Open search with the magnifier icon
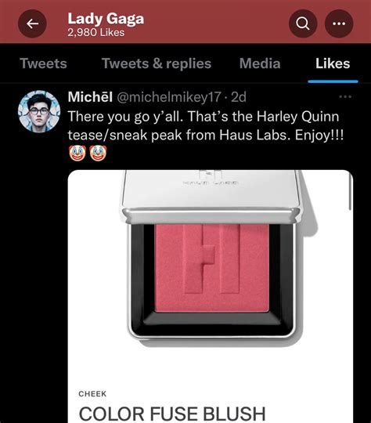Screen dimensions: 371x423 coord(303,23)
